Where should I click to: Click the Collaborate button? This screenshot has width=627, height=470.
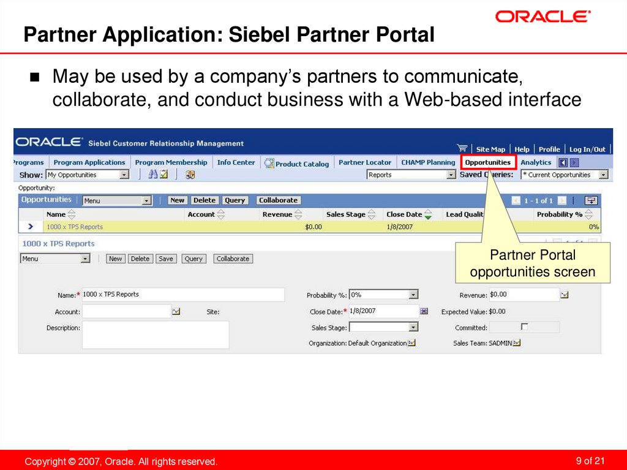pyautogui.click(x=278, y=200)
